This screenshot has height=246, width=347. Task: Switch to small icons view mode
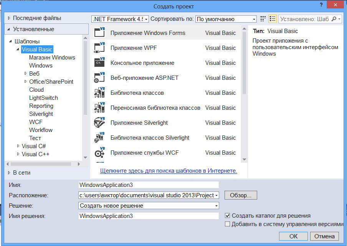pos(263,19)
